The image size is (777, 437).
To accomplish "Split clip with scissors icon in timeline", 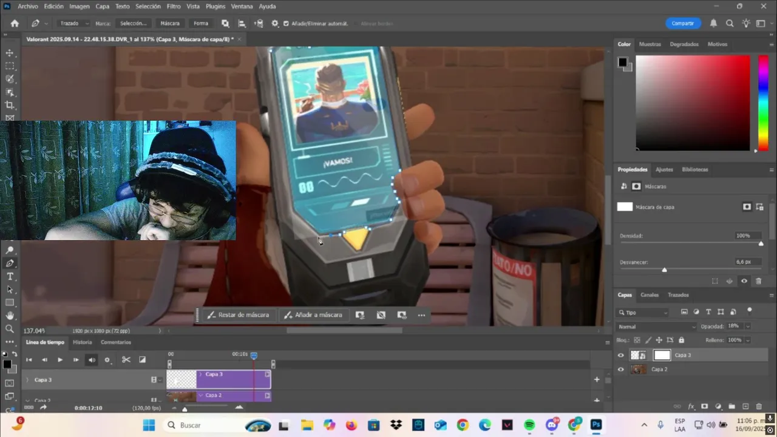I will click(126, 359).
